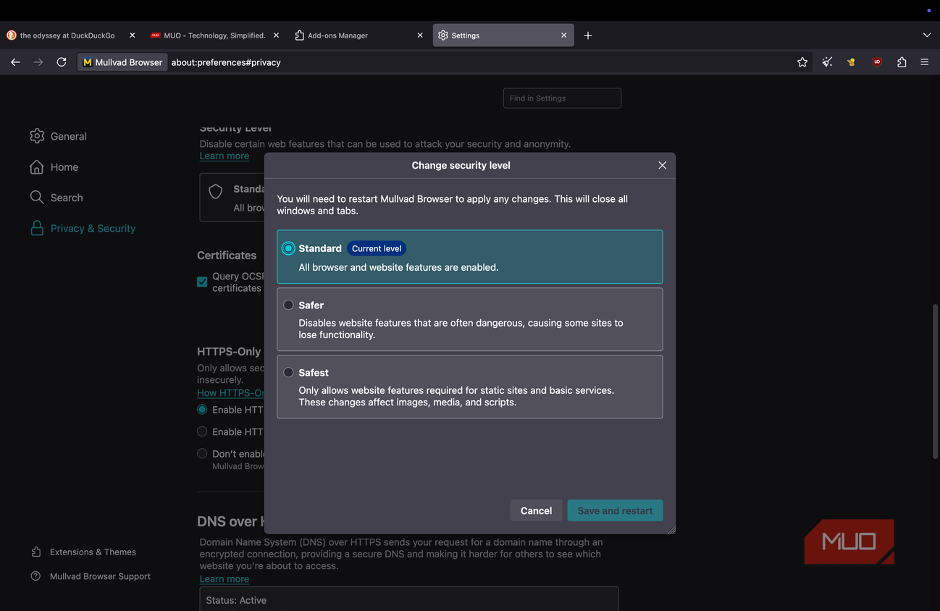Open a new tab with the plus button
Screen dimensions: 940x611
click(588, 35)
